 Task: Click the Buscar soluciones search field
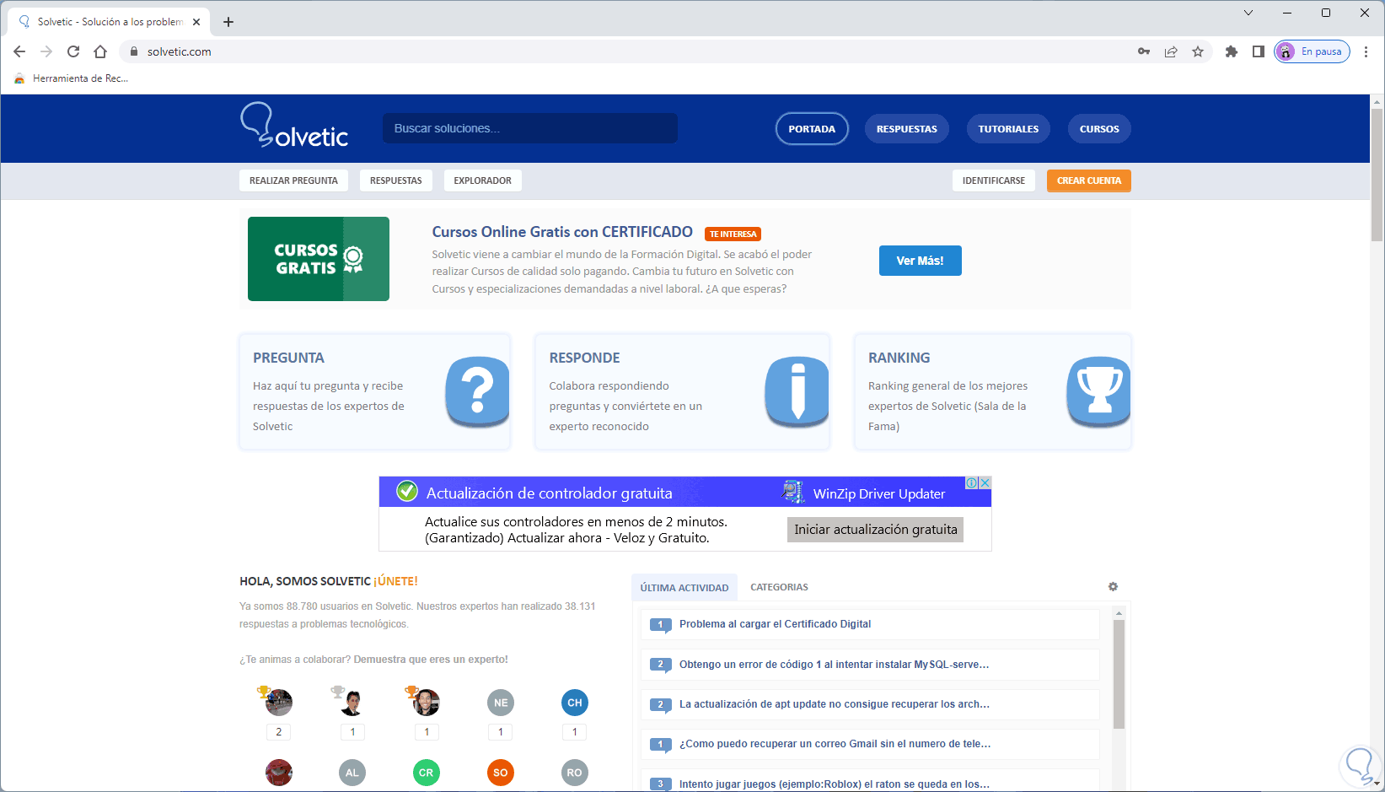(x=530, y=128)
